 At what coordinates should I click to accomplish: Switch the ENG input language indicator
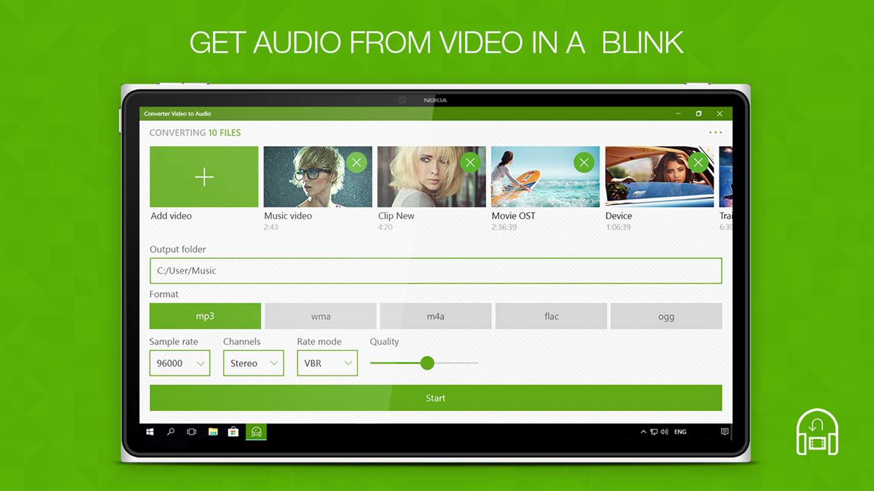point(680,432)
